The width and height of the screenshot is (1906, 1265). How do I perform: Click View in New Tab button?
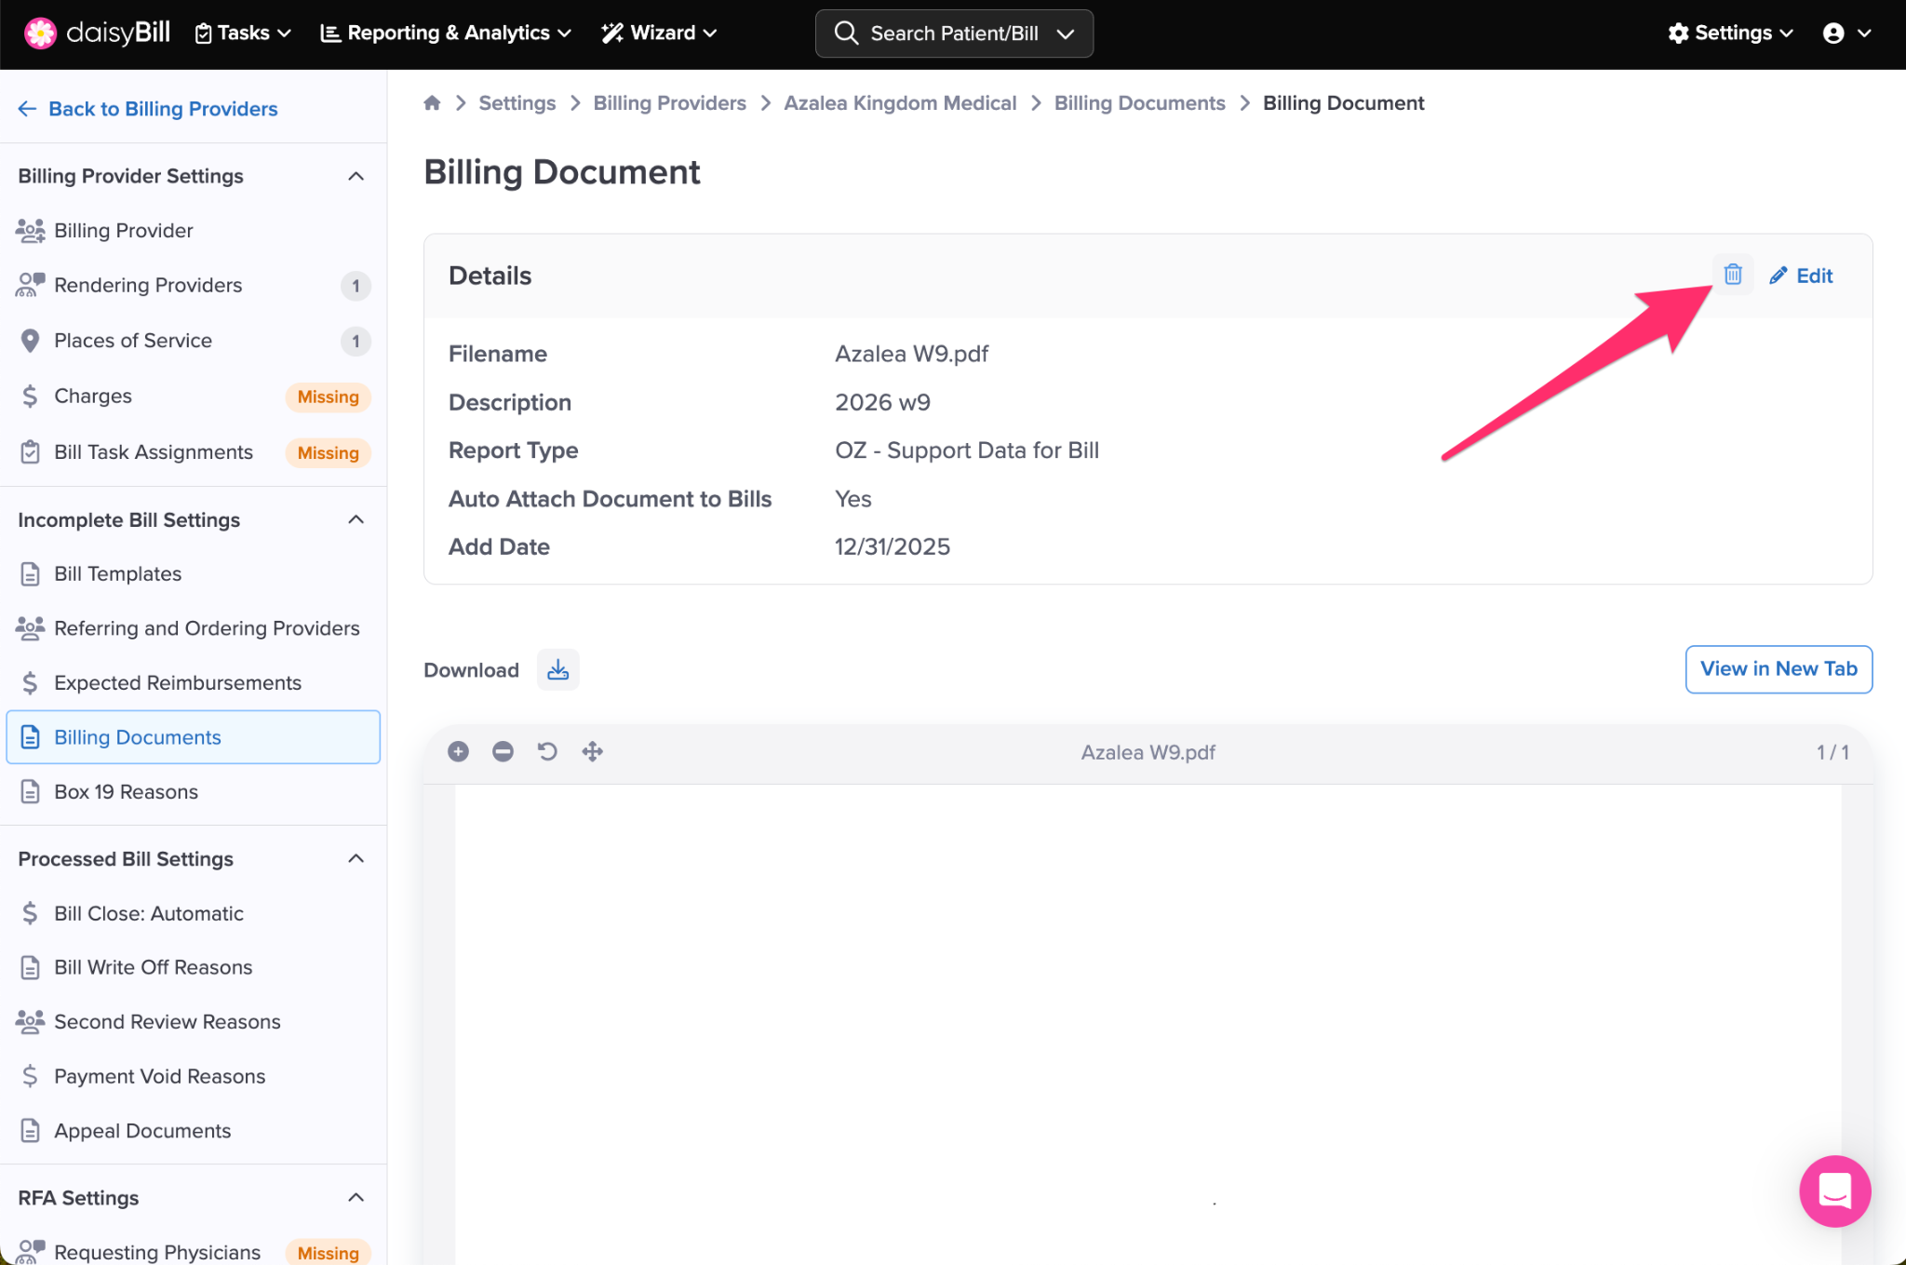coord(1778,668)
